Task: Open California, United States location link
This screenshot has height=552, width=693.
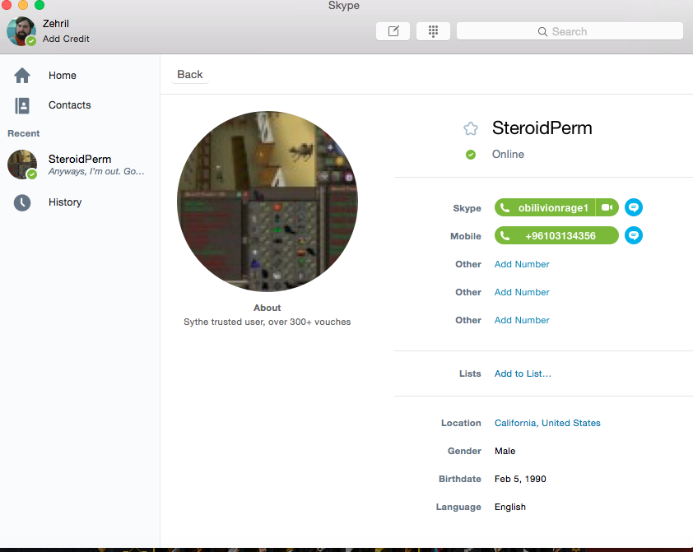Action: 547,423
